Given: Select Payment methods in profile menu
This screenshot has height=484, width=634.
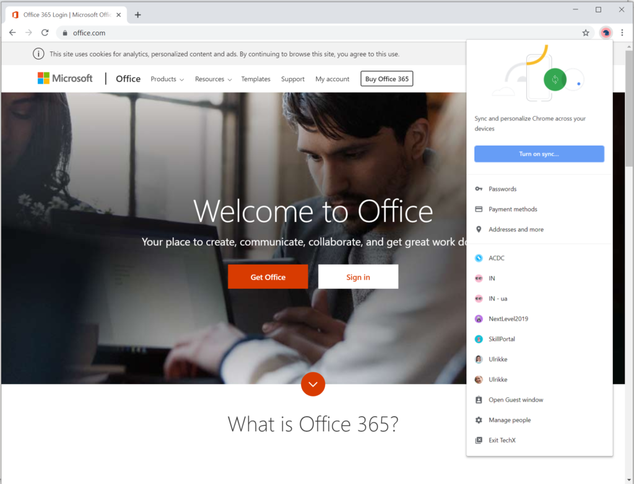Looking at the screenshot, I should (x=539, y=209).
